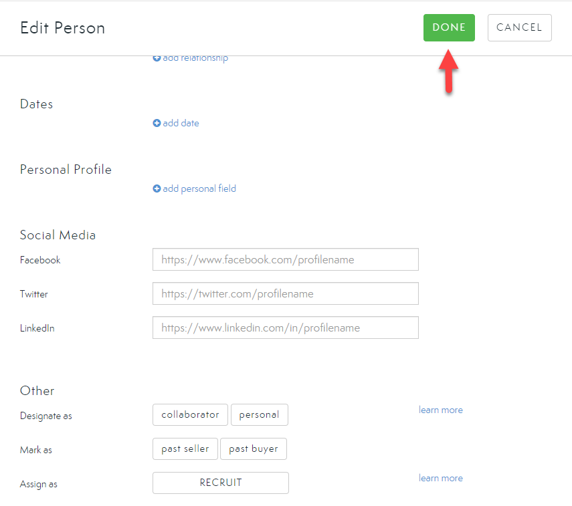Click the green Done button
Screen dimensions: 572x506
[449, 27]
